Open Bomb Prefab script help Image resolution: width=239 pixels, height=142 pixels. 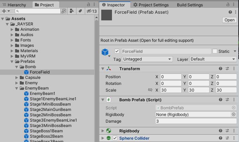click(221, 100)
